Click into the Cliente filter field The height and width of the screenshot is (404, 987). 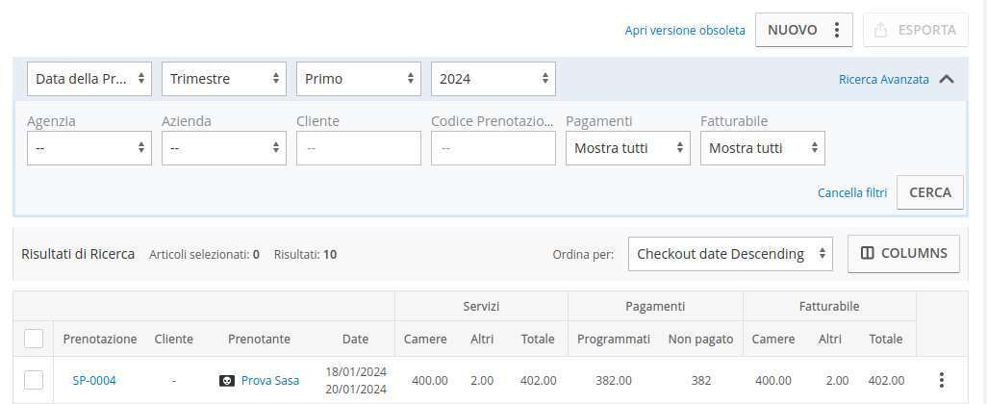pos(359,148)
